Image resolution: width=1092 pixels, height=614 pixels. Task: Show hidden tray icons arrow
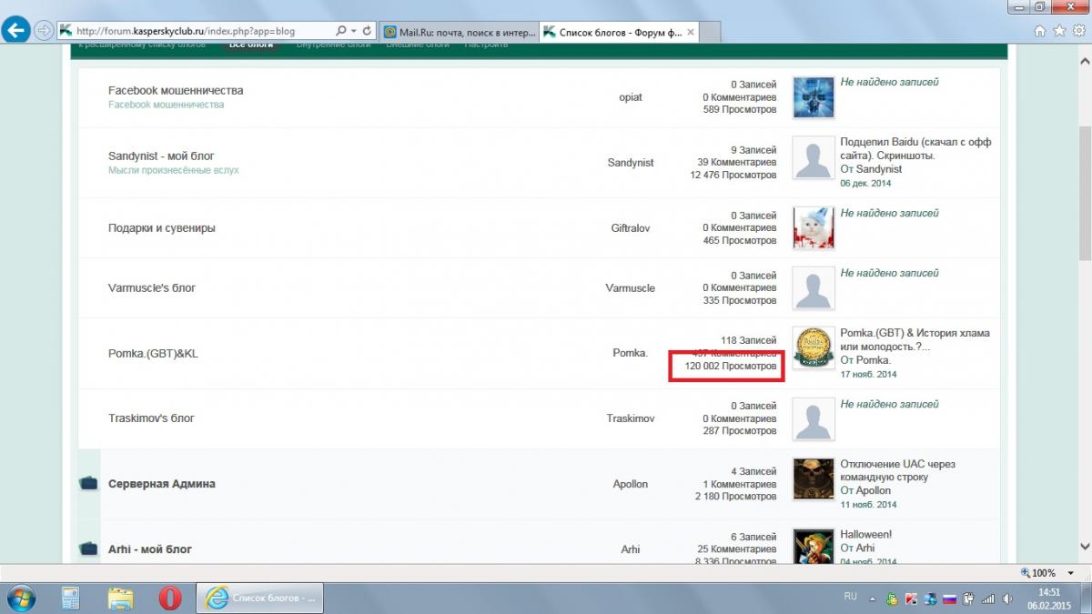click(x=875, y=599)
